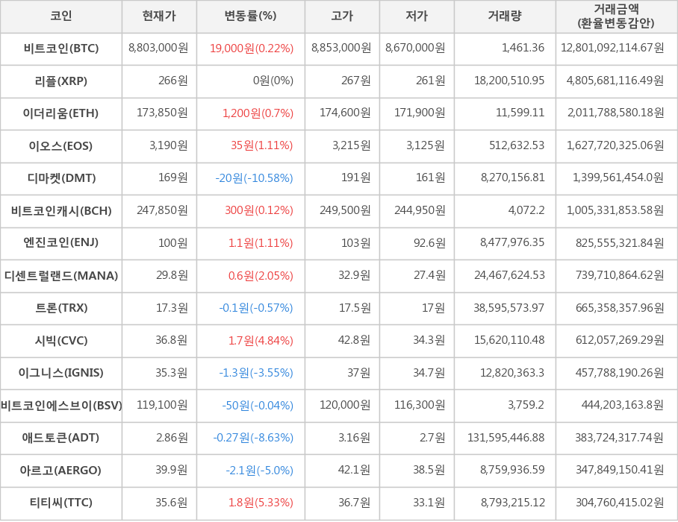Click the 거래금액 column header
This screenshot has height=522, width=678.
[x=616, y=16]
